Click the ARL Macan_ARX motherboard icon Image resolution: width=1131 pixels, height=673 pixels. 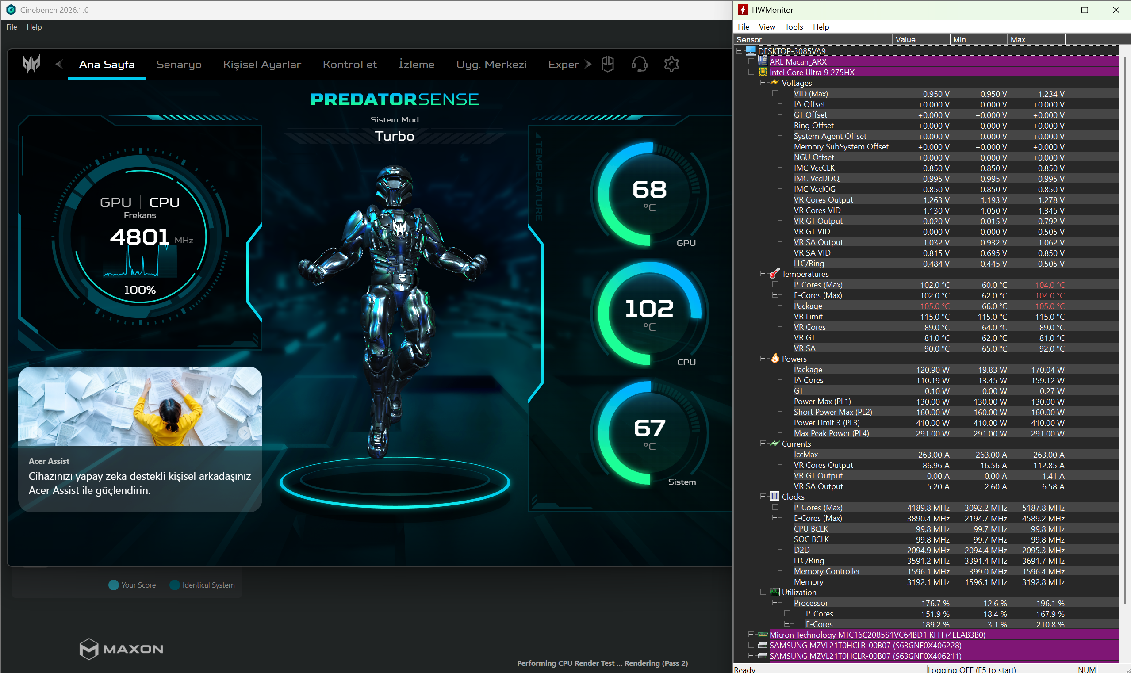(763, 61)
